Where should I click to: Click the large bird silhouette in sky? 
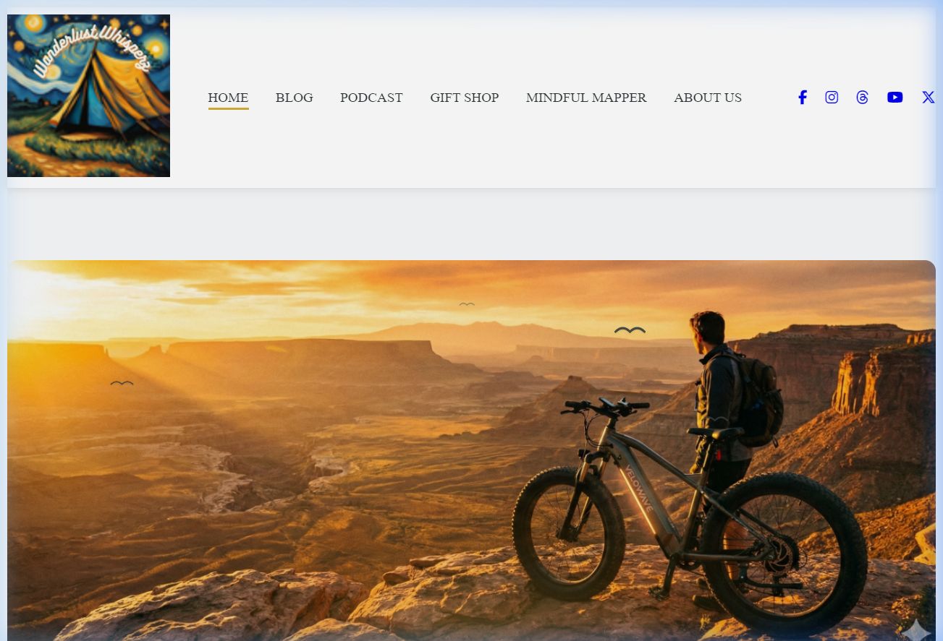click(630, 330)
